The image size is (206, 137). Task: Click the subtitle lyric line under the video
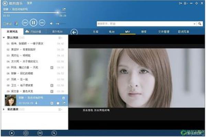point(96,110)
